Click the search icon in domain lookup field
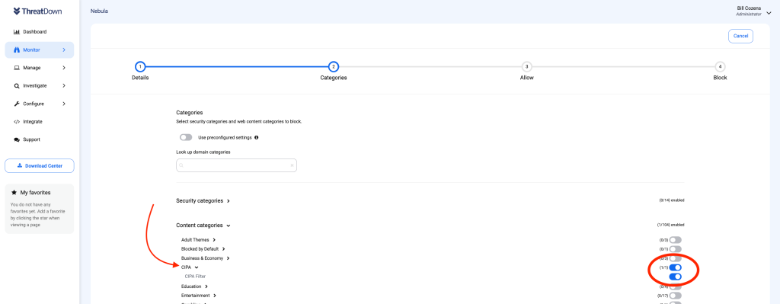Image resolution: width=780 pixels, height=304 pixels. (x=181, y=165)
